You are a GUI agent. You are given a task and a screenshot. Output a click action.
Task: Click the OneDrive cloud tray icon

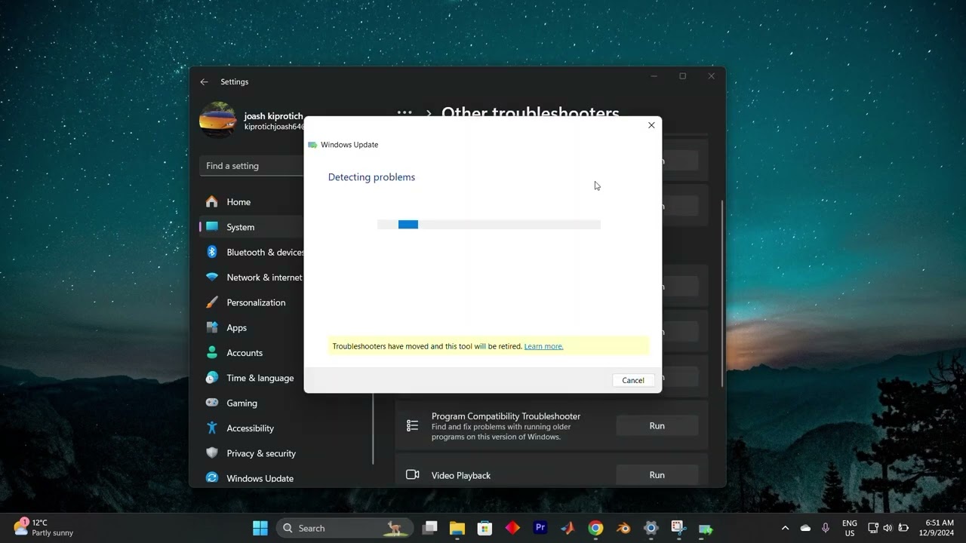tap(805, 528)
